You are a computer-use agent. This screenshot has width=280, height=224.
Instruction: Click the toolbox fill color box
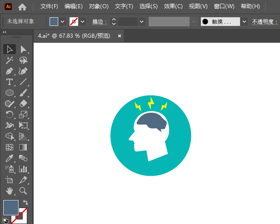click(x=11, y=207)
